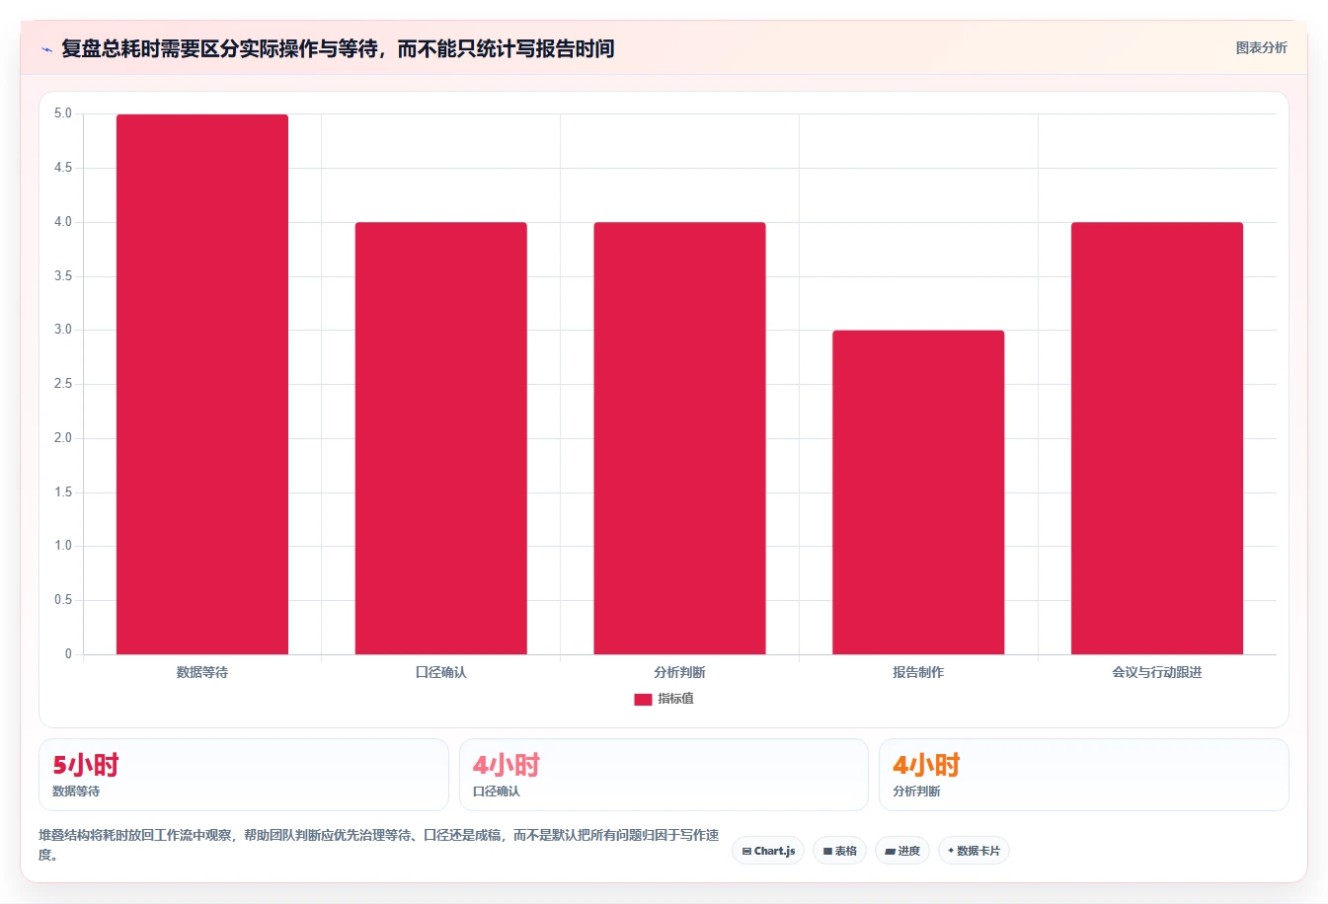Click the 口径确认 x-axis label

[441, 672]
